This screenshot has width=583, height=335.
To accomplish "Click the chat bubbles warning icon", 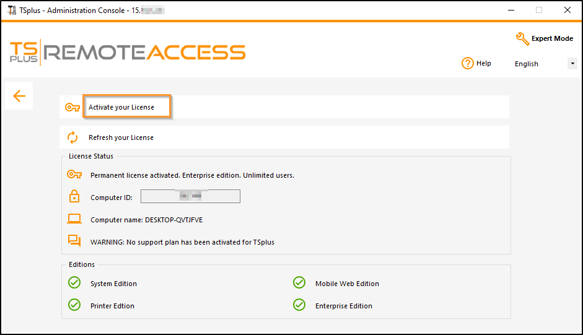I will click(x=74, y=241).
